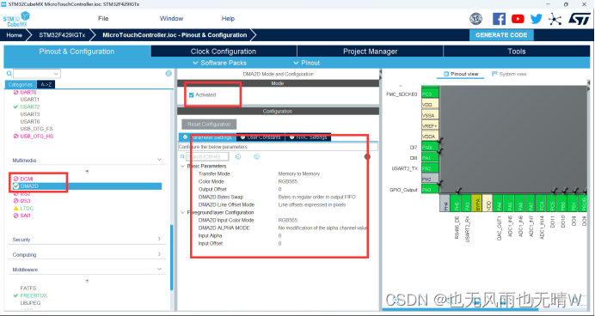Screen dimensions: 595x316
Task: Collapse Foreground layer Configuration group
Action: tap(182, 213)
